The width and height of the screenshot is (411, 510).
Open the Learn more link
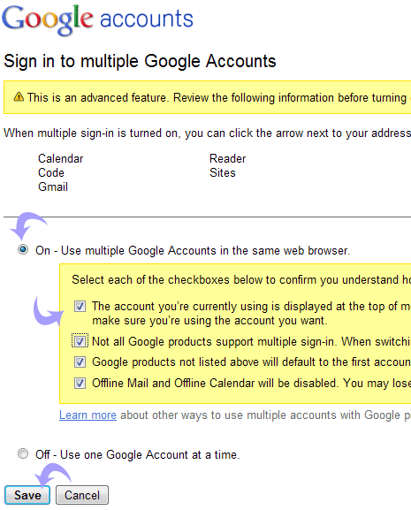click(x=88, y=415)
